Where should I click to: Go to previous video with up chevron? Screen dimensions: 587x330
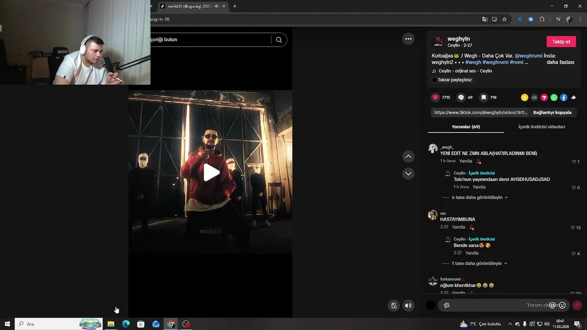click(408, 157)
